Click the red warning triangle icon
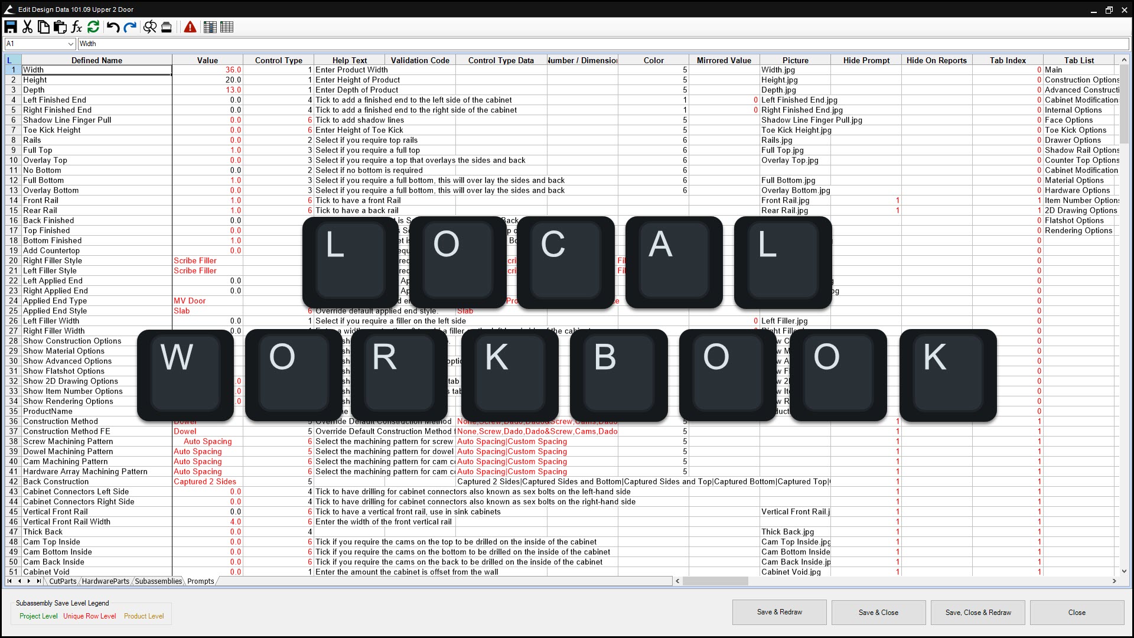This screenshot has width=1134, height=638. point(190,27)
